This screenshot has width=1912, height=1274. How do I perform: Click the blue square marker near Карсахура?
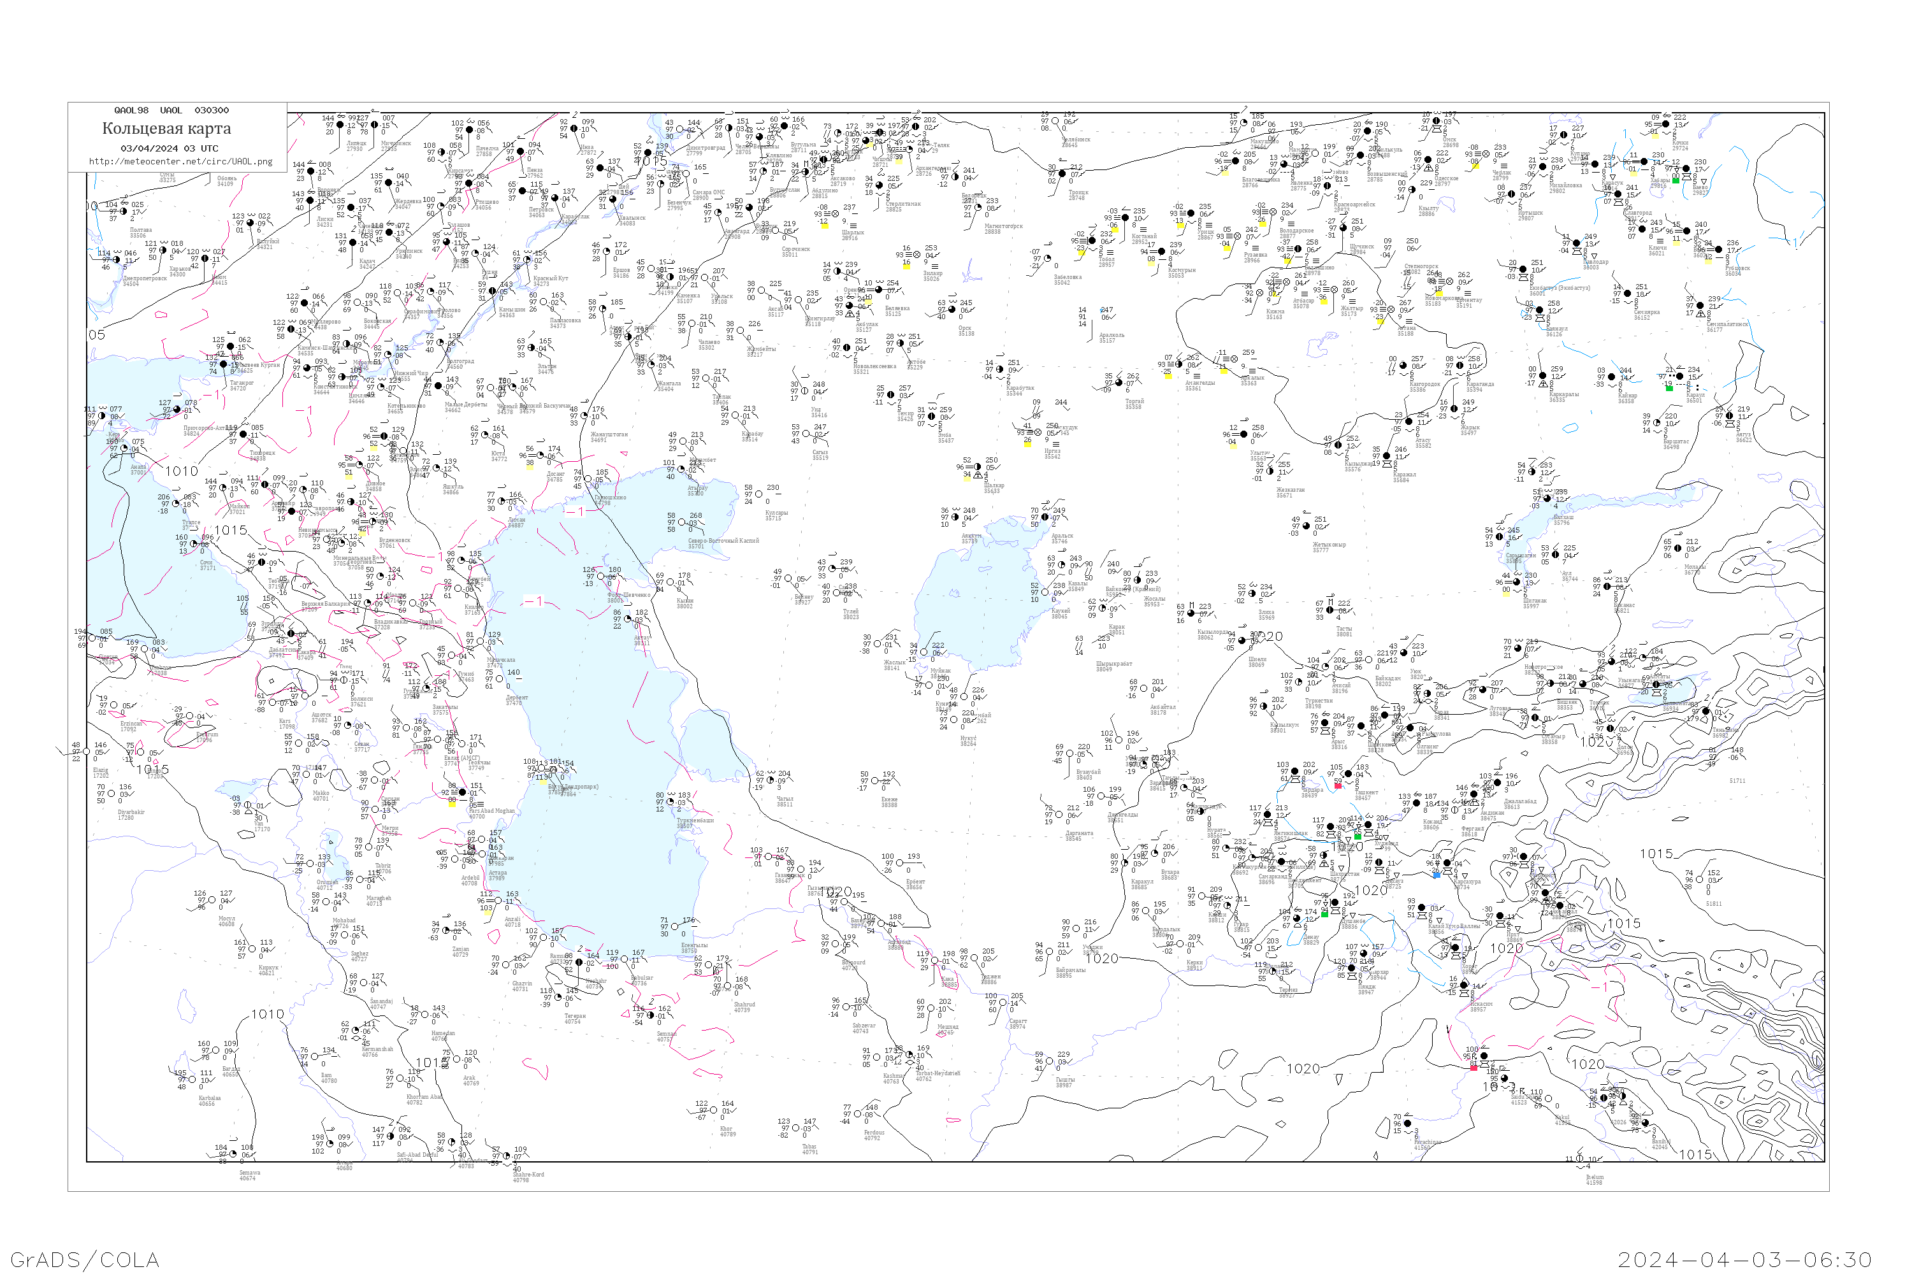(1437, 875)
